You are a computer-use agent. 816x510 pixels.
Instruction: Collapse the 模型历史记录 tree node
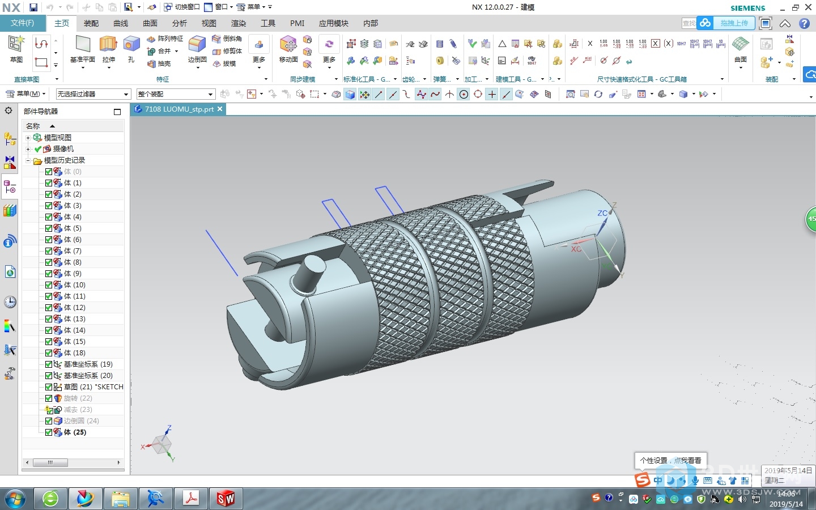[28, 160]
